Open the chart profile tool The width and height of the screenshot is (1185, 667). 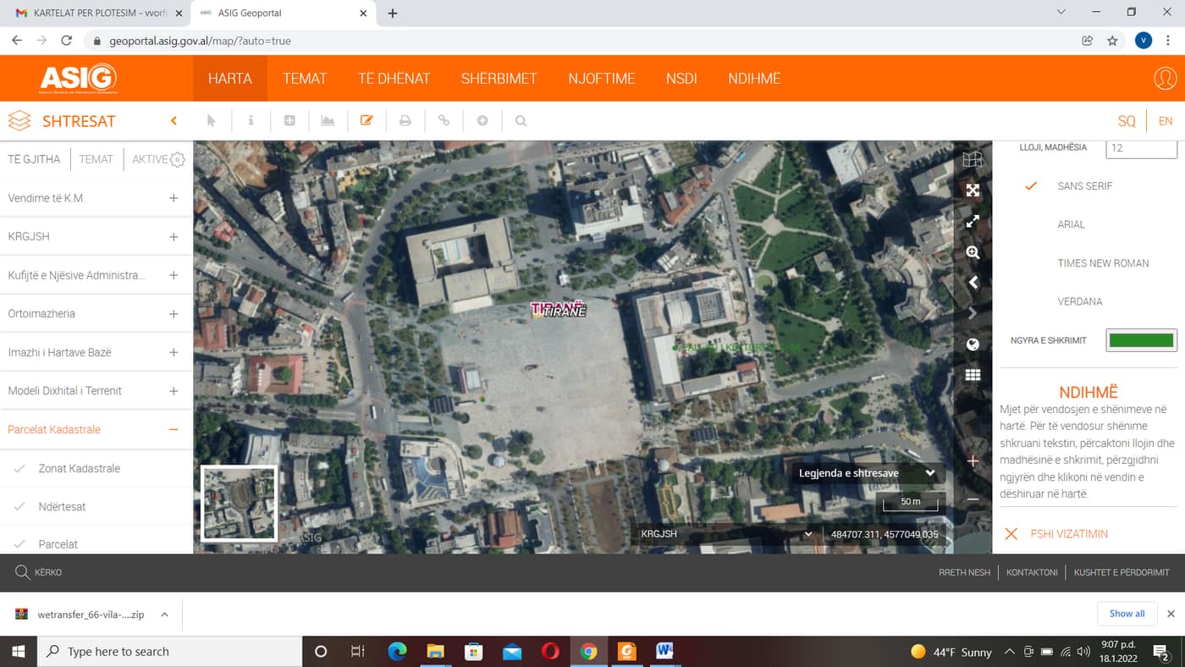click(328, 121)
